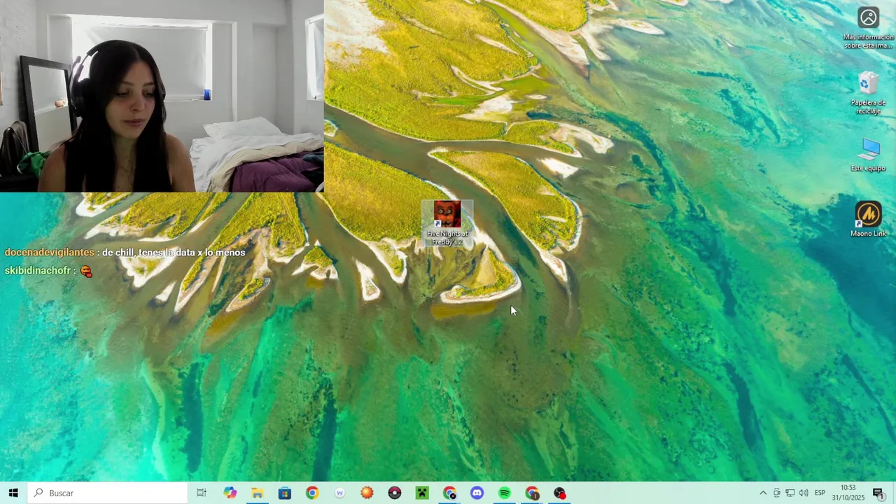Click the Buscar search box
The image size is (896, 504).
click(x=108, y=493)
